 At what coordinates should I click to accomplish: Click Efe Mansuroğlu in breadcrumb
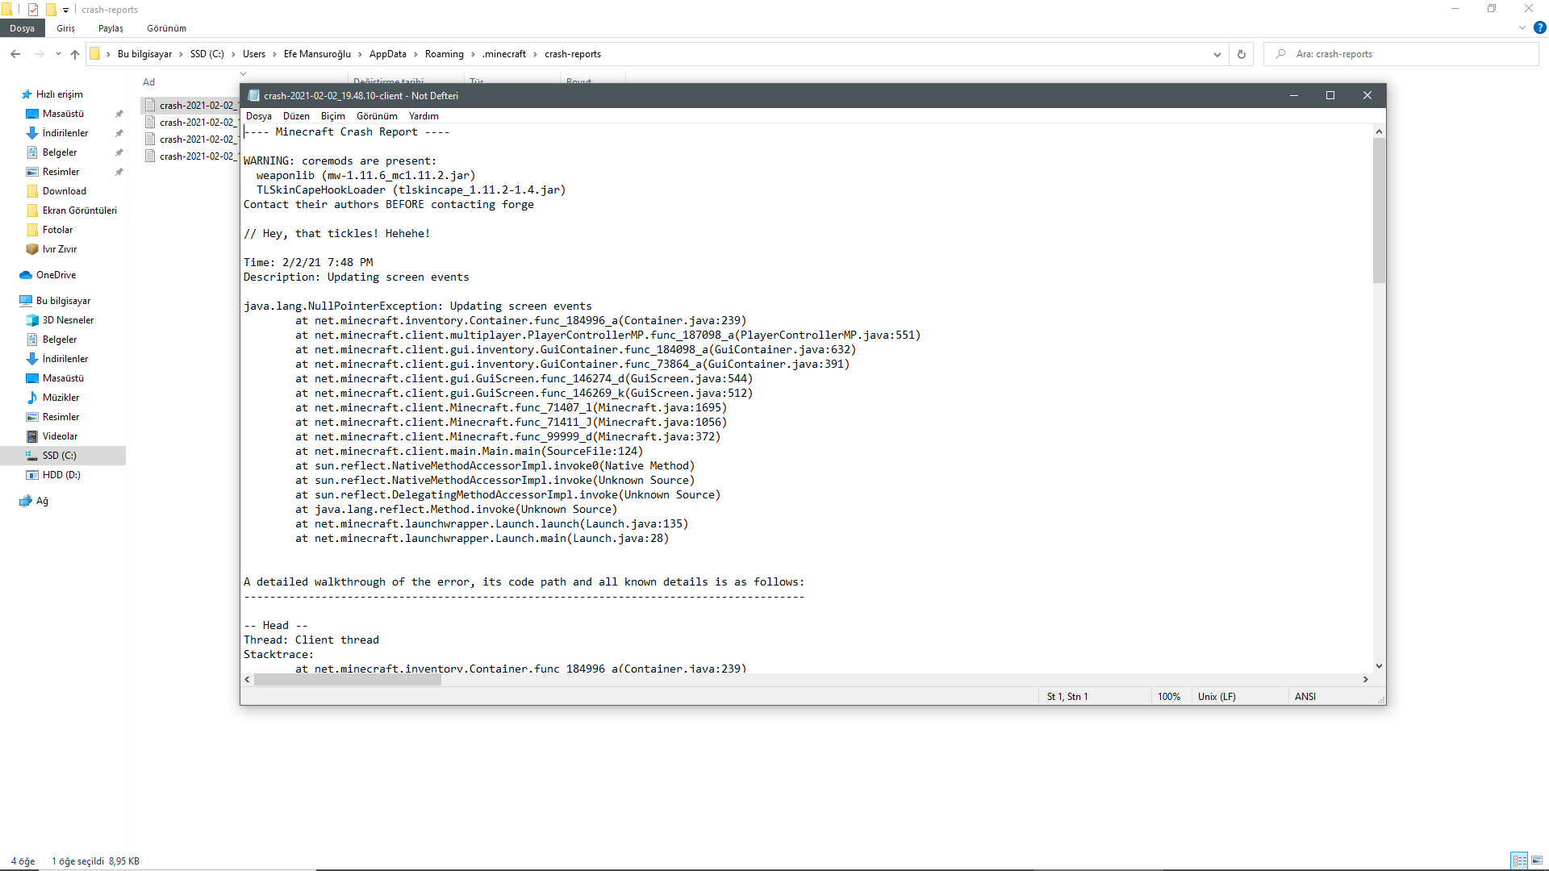click(317, 54)
